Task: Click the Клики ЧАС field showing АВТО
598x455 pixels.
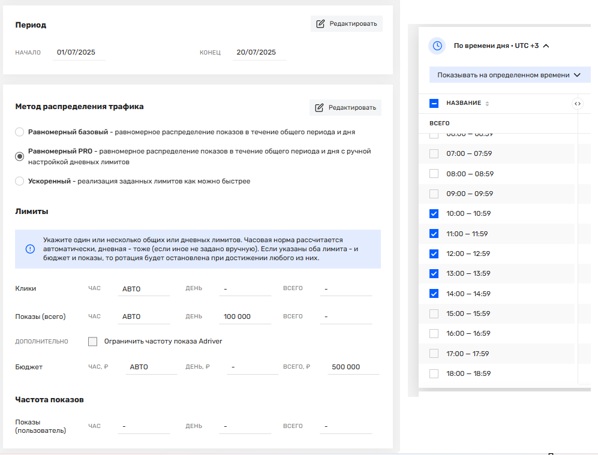Action: [144, 289]
